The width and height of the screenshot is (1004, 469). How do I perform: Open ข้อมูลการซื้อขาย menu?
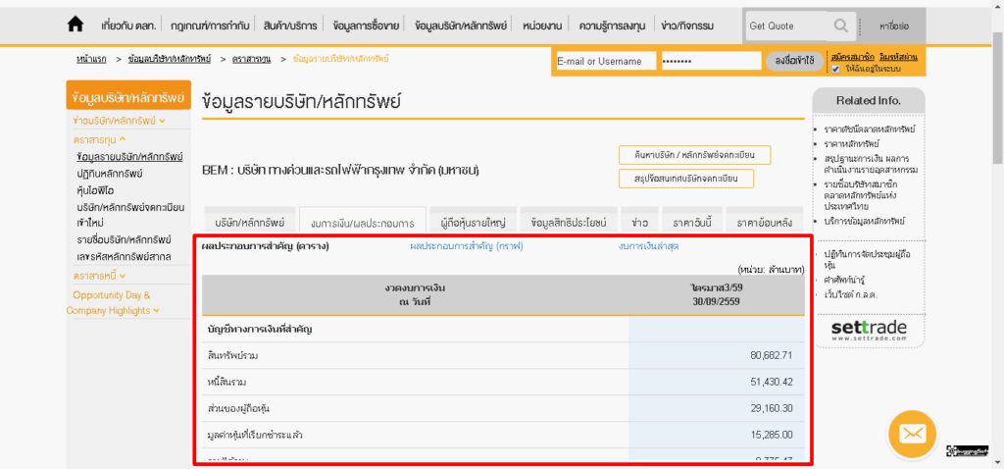pyautogui.click(x=367, y=26)
